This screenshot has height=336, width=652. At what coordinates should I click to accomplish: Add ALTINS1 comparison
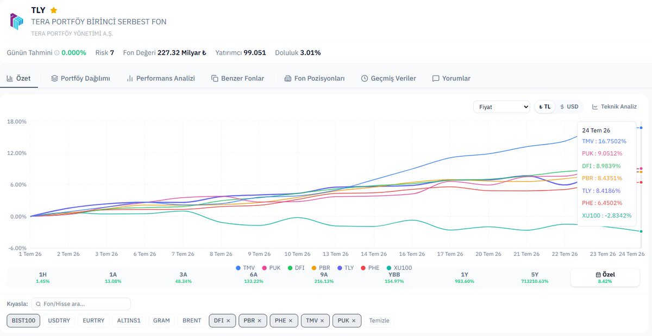click(129, 320)
